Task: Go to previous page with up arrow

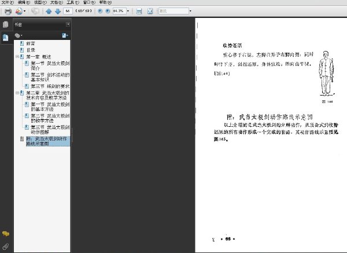Action: pos(49,11)
